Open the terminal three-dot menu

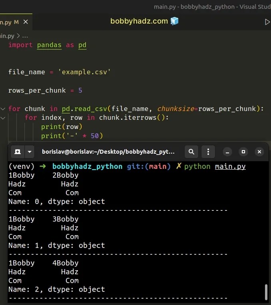(208, 152)
